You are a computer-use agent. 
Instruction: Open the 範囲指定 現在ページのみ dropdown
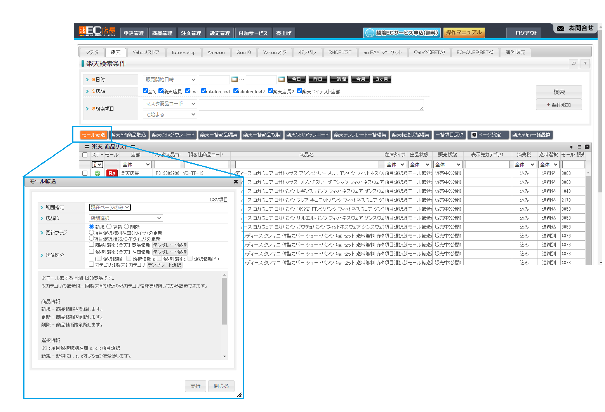coord(110,208)
